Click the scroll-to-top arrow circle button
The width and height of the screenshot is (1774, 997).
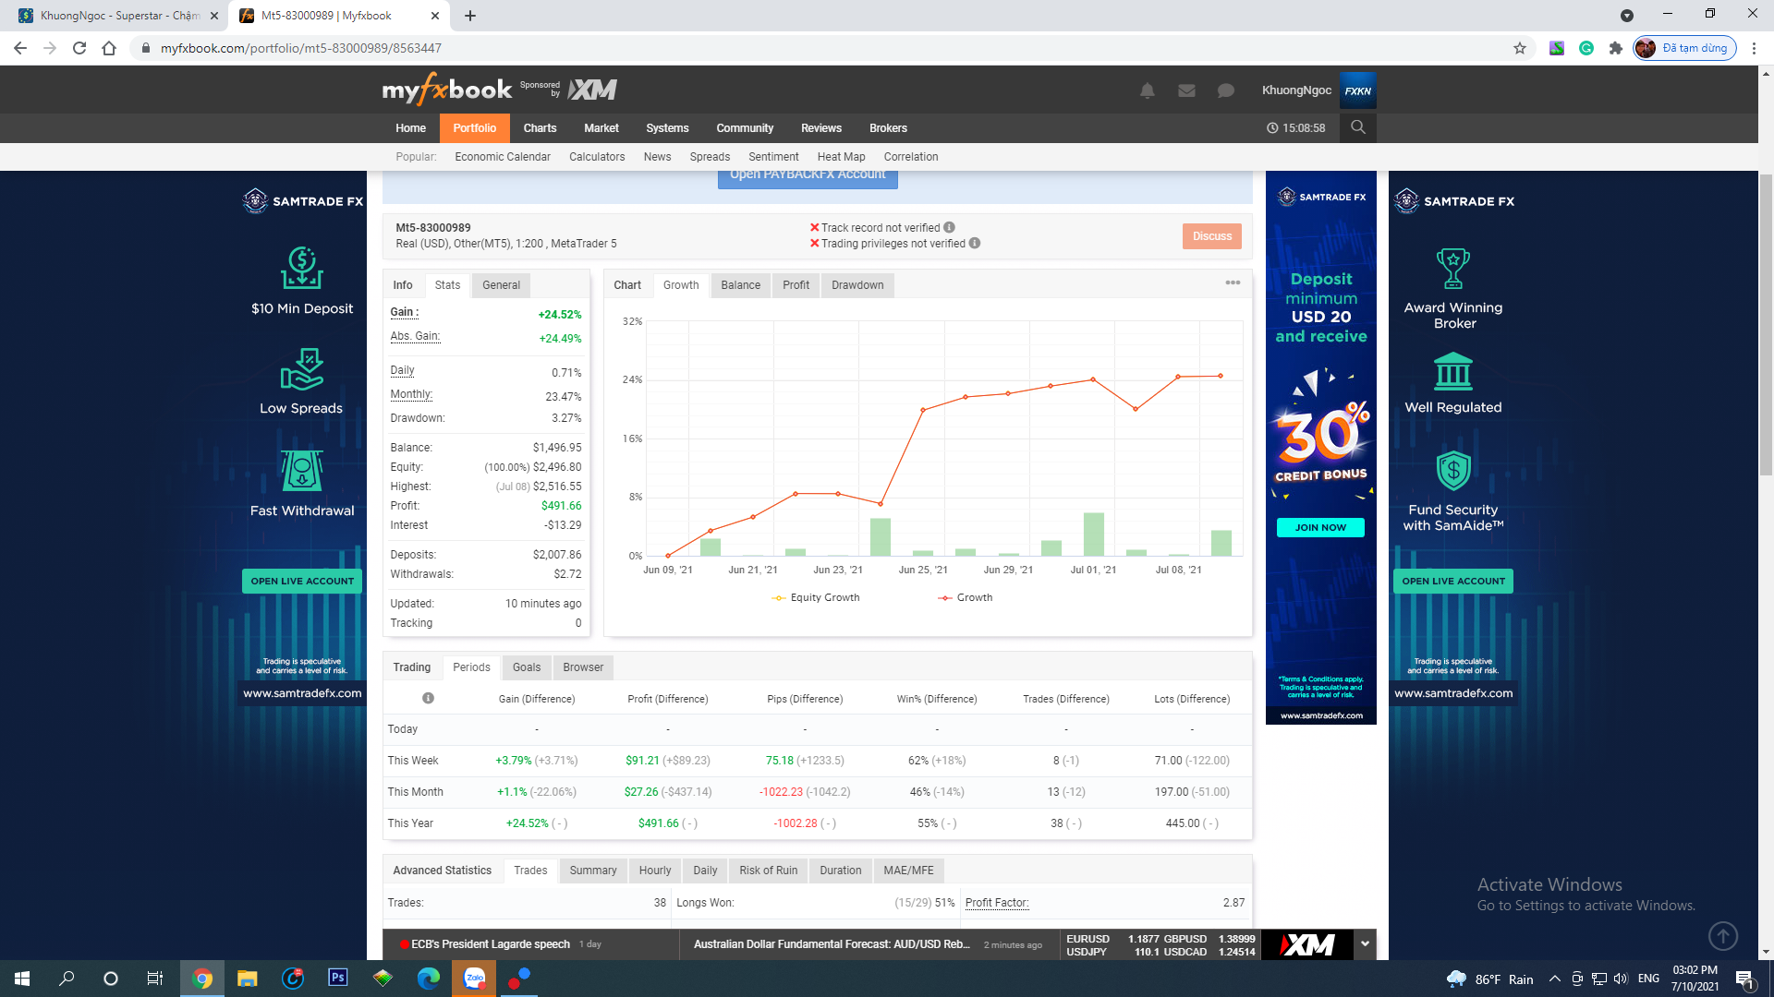click(1722, 936)
